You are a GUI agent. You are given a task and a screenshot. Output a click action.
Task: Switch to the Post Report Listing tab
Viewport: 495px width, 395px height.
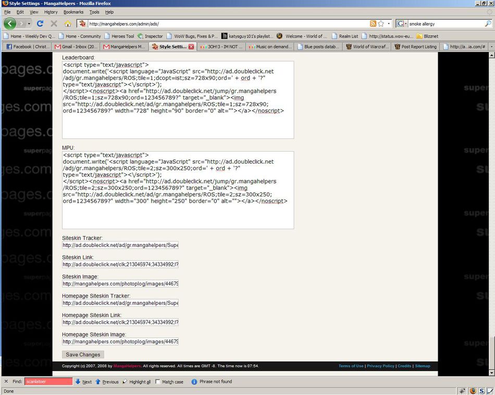(x=415, y=47)
